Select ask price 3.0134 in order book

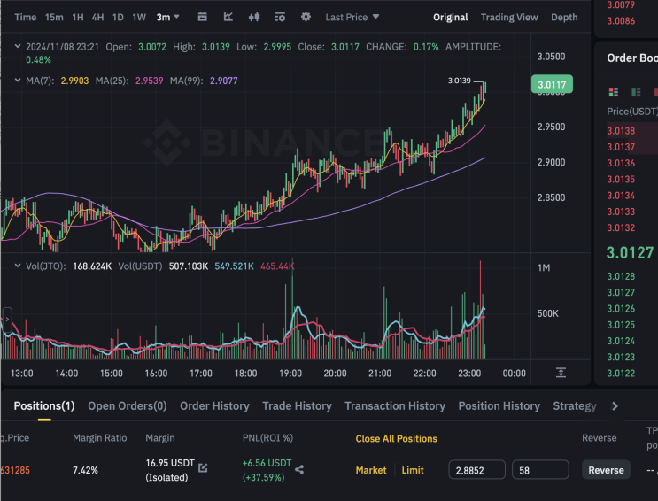[x=621, y=196]
